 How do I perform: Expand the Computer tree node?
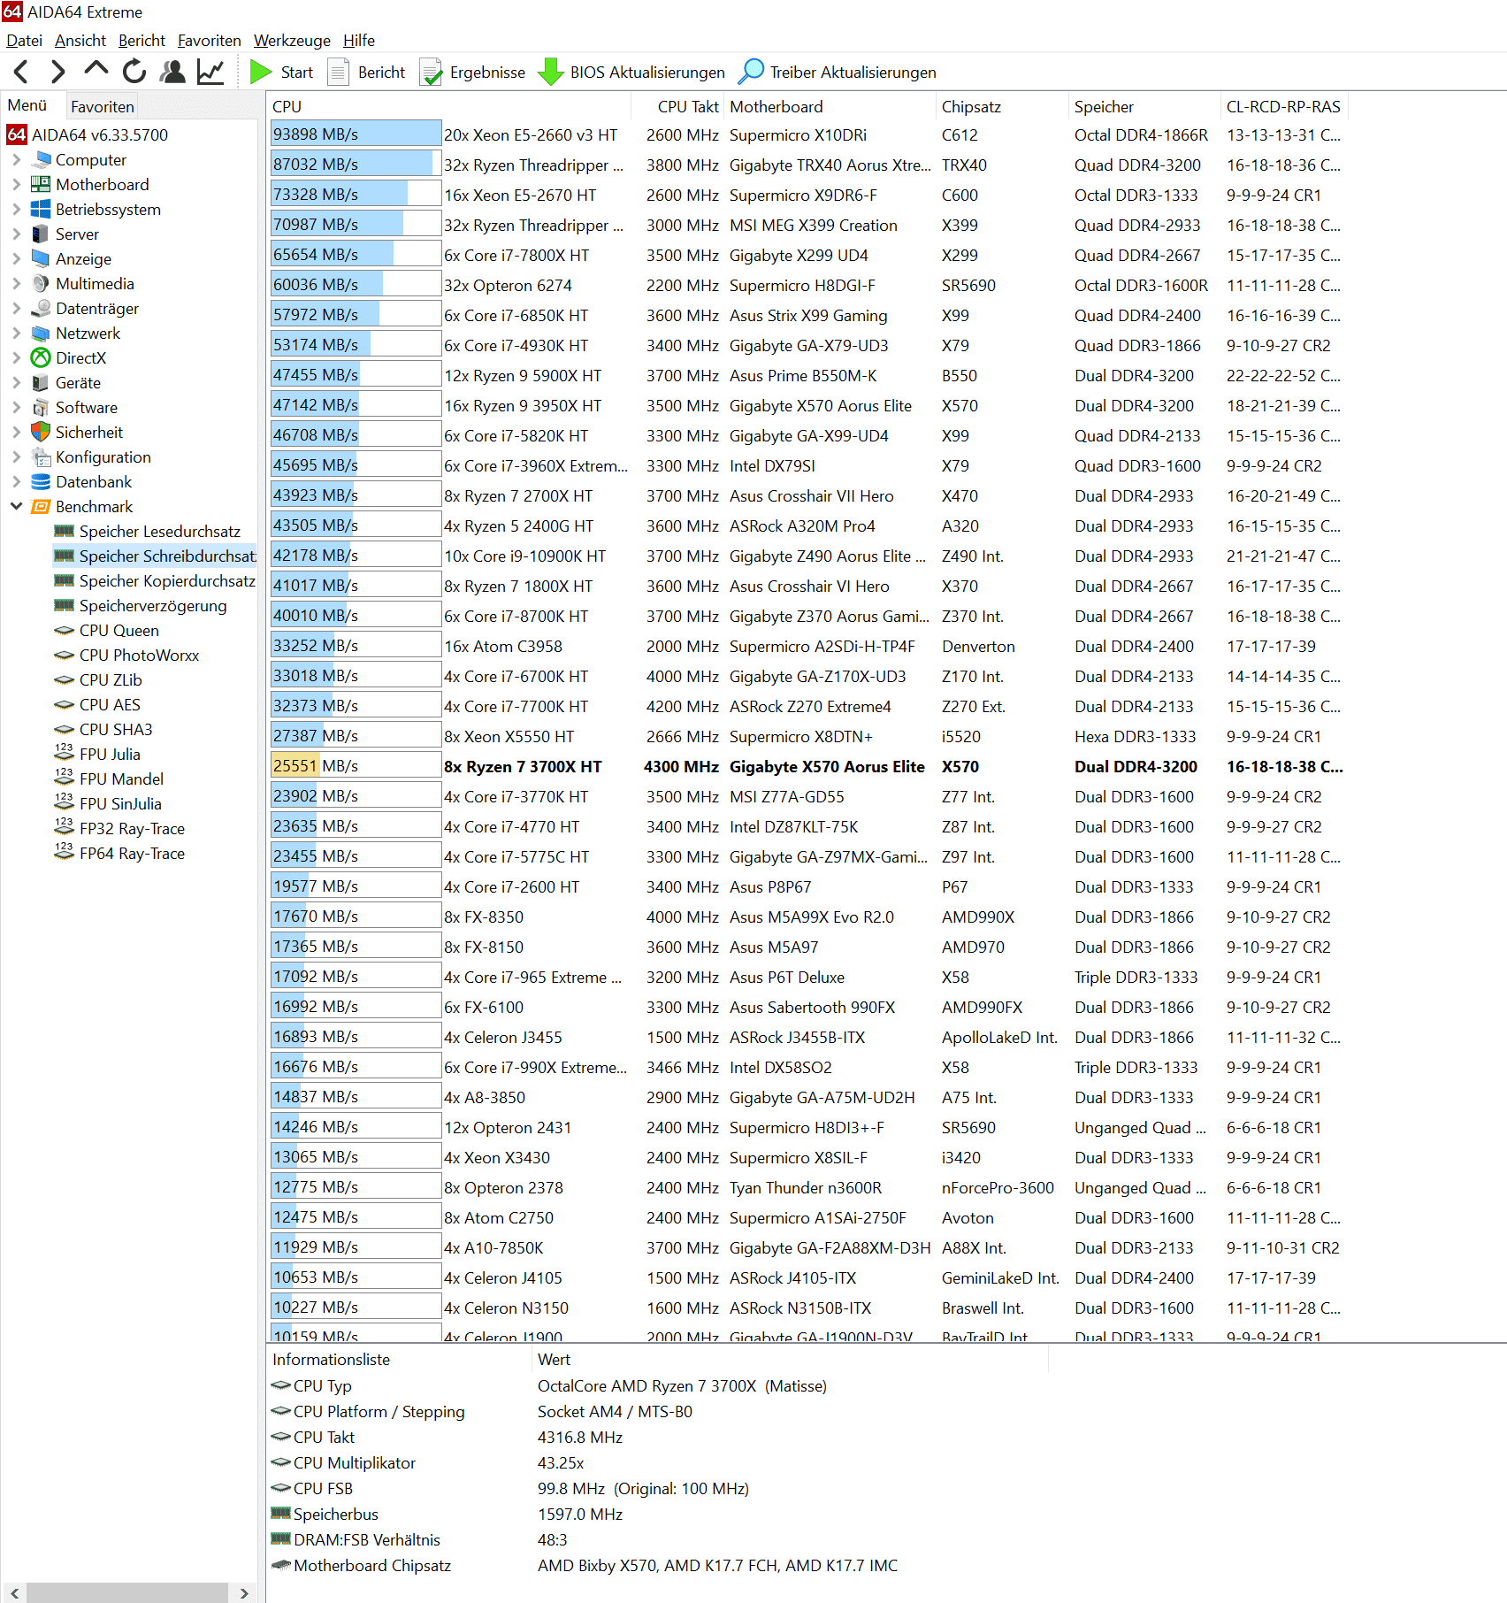click(16, 160)
